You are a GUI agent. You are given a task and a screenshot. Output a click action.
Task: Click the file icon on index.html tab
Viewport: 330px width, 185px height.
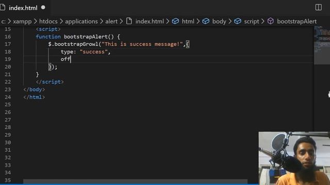[x=3, y=8]
